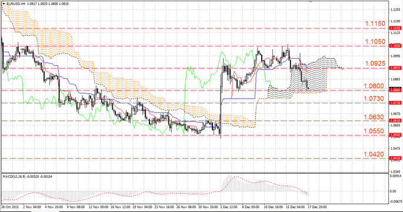Click the large orange 1.1150 level label

pos(375,23)
